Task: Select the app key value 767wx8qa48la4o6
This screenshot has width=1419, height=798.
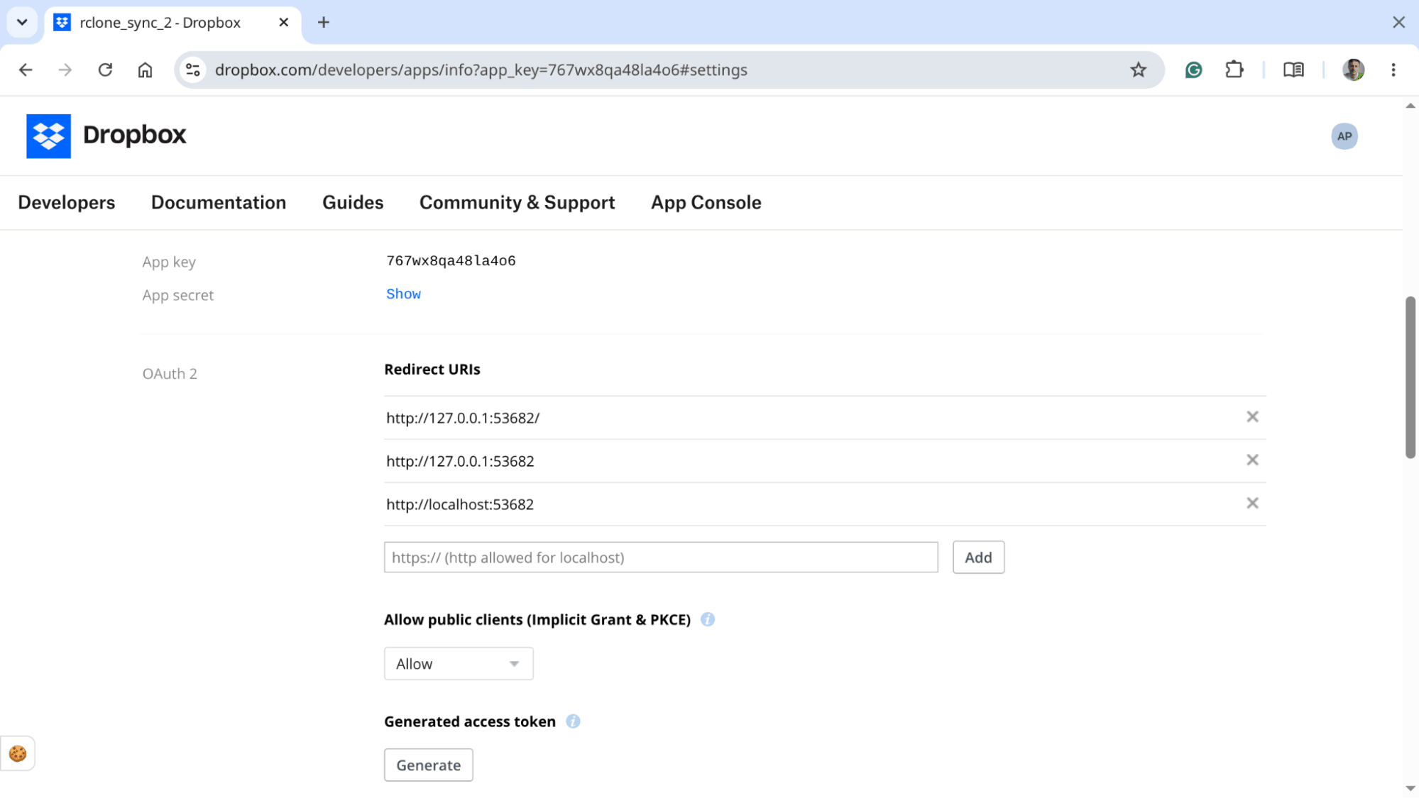Action: 451,260
